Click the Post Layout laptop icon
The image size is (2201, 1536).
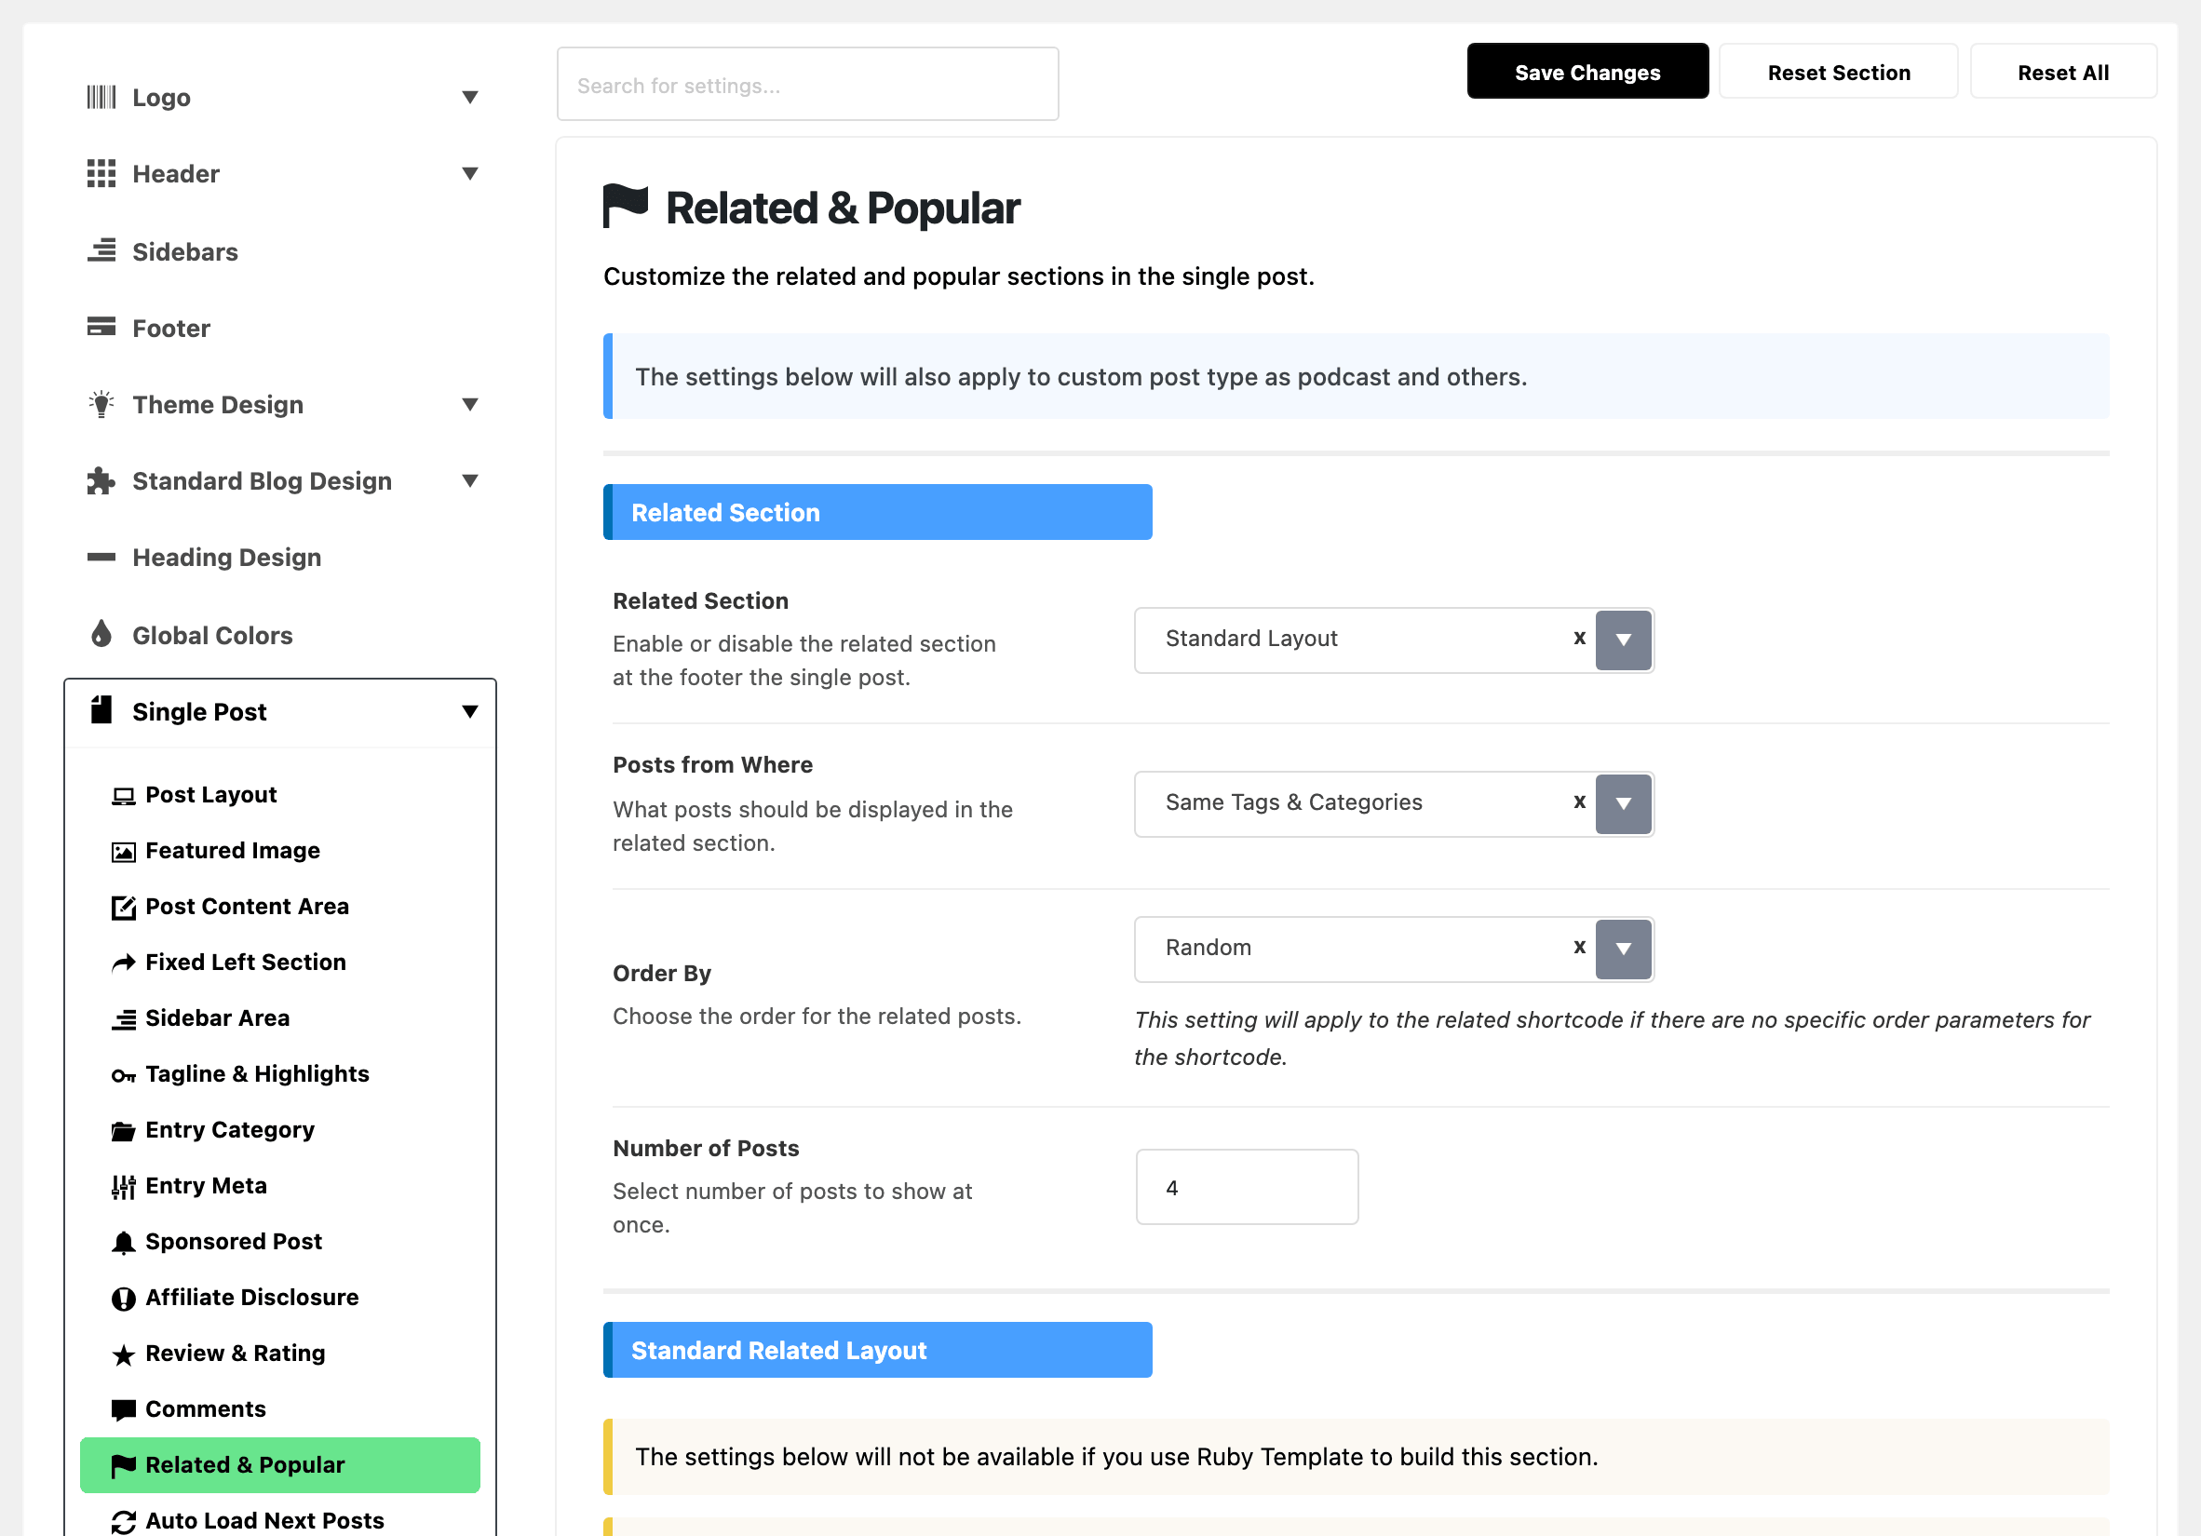124,796
